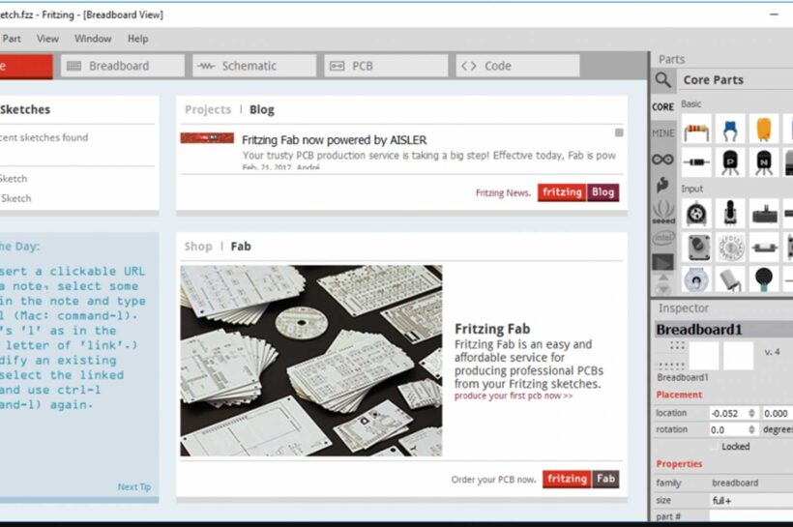This screenshot has width=793, height=527.
Task: Open the Window menu
Action: 93,39
